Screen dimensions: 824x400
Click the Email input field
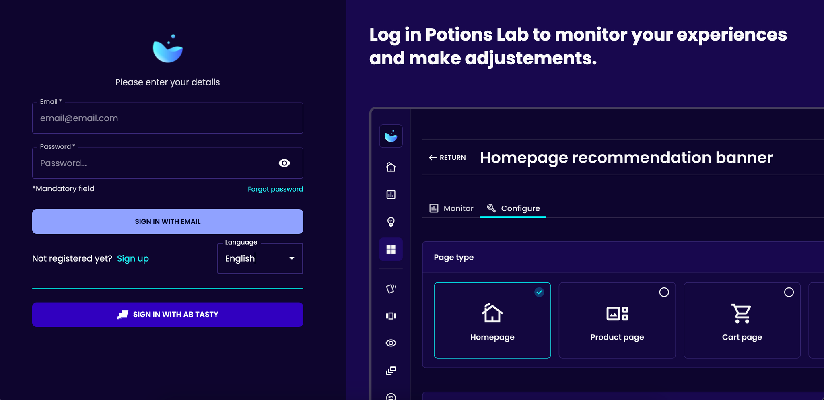167,118
